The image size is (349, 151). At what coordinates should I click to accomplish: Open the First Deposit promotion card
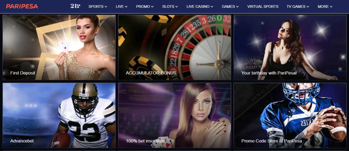pyautogui.click(x=59, y=47)
